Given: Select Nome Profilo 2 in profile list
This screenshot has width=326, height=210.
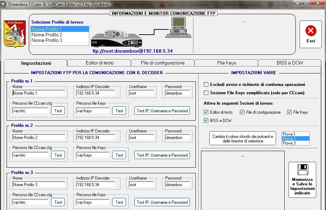Looking at the screenshot, I should pos(60,35).
